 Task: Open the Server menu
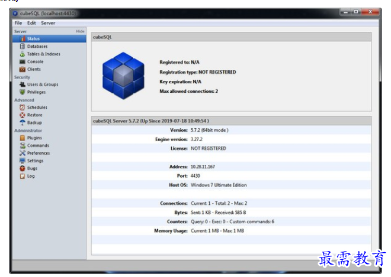48,23
